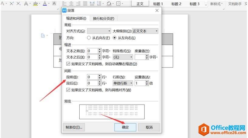Confirm with the 确定 button

125,127
